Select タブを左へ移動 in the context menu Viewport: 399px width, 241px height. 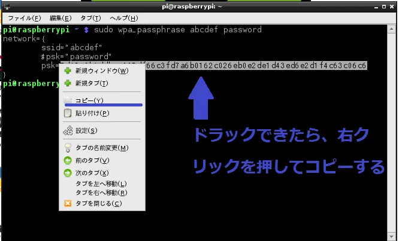pyautogui.click(x=101, y=184)
